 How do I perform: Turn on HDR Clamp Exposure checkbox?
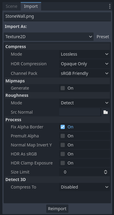63,163
